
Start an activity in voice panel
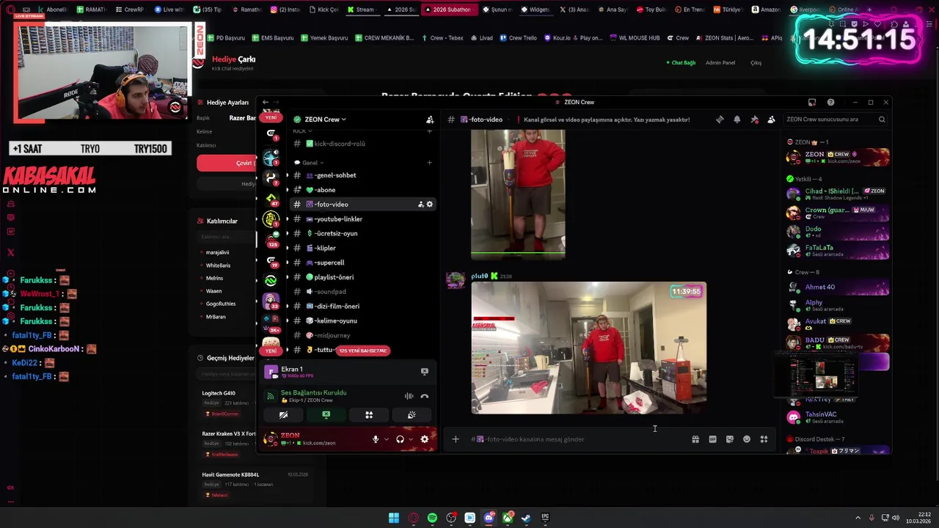point(369,415)
